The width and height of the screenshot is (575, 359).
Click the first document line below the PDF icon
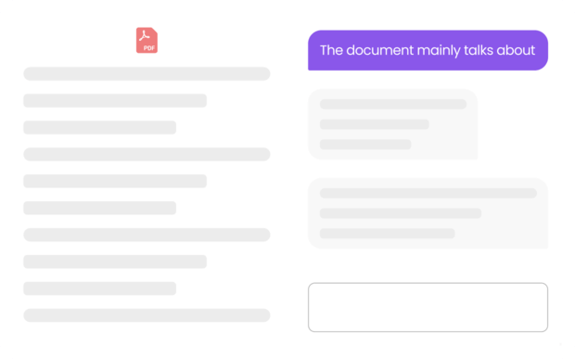(x=147, y=73)
